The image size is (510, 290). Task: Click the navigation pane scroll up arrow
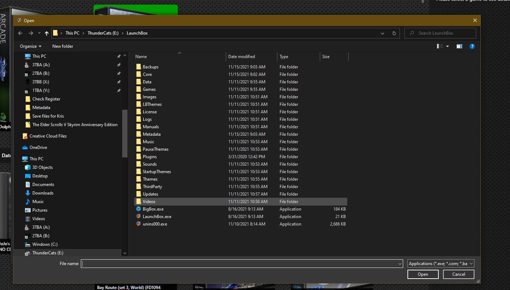125,56
